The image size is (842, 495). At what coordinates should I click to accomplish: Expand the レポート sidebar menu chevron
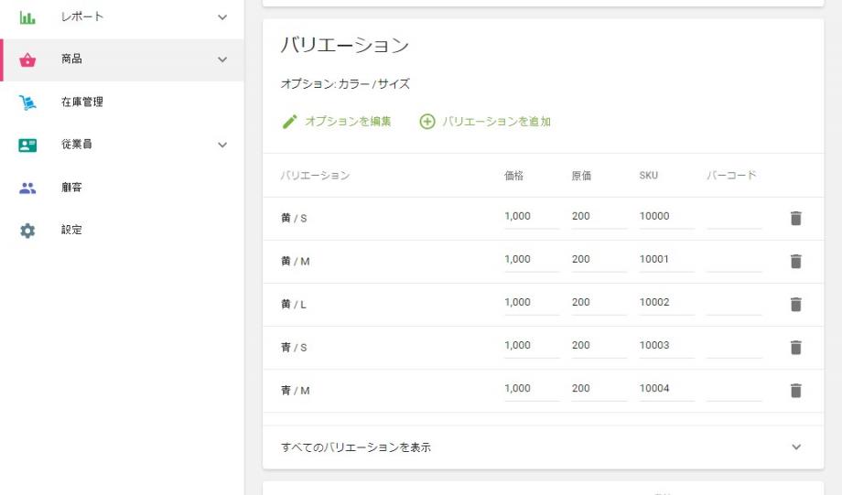[x=221, y=17]
